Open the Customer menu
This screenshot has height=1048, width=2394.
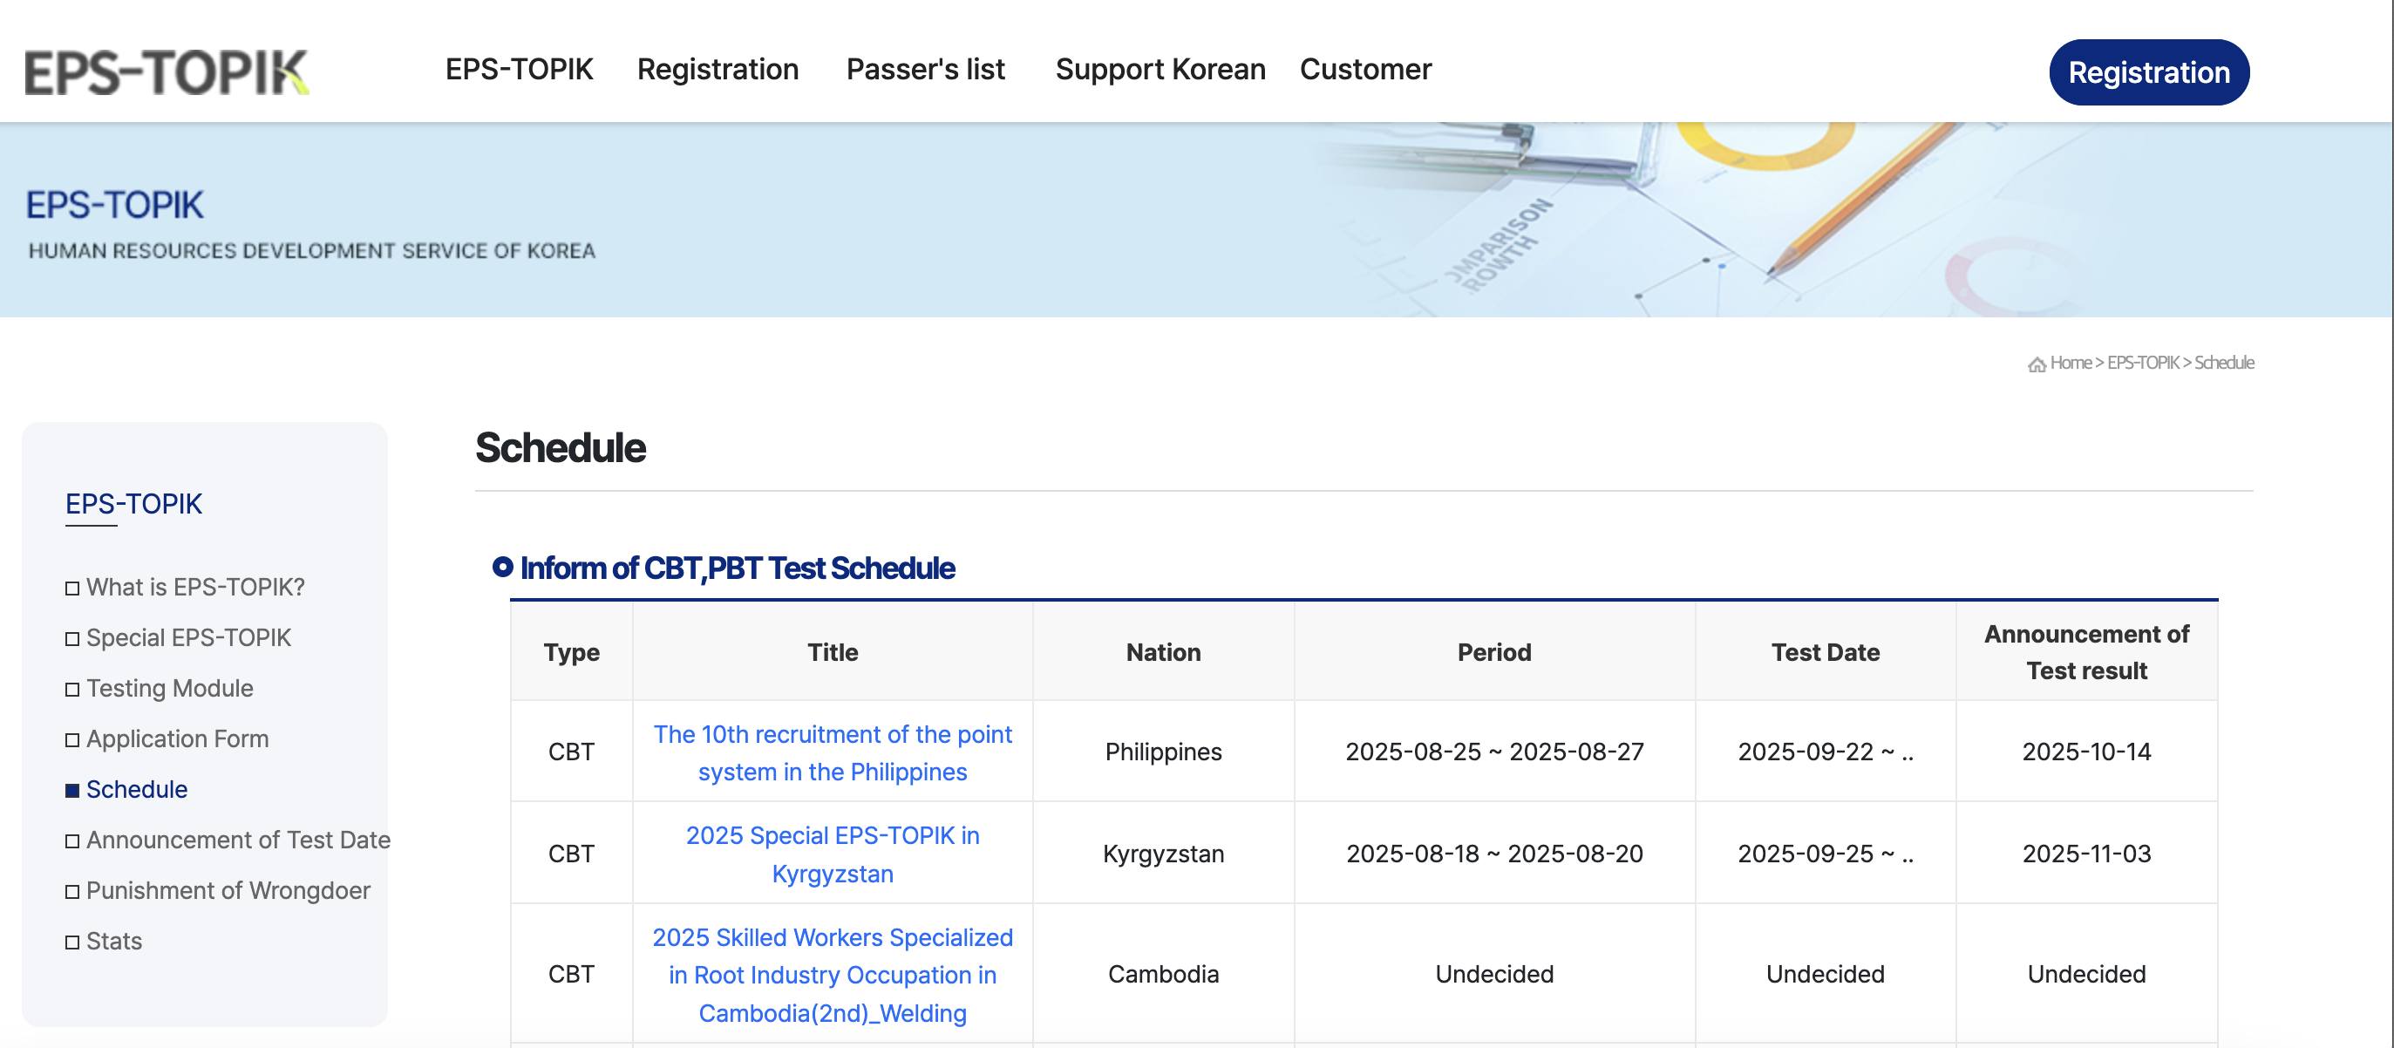[1365, 70]
